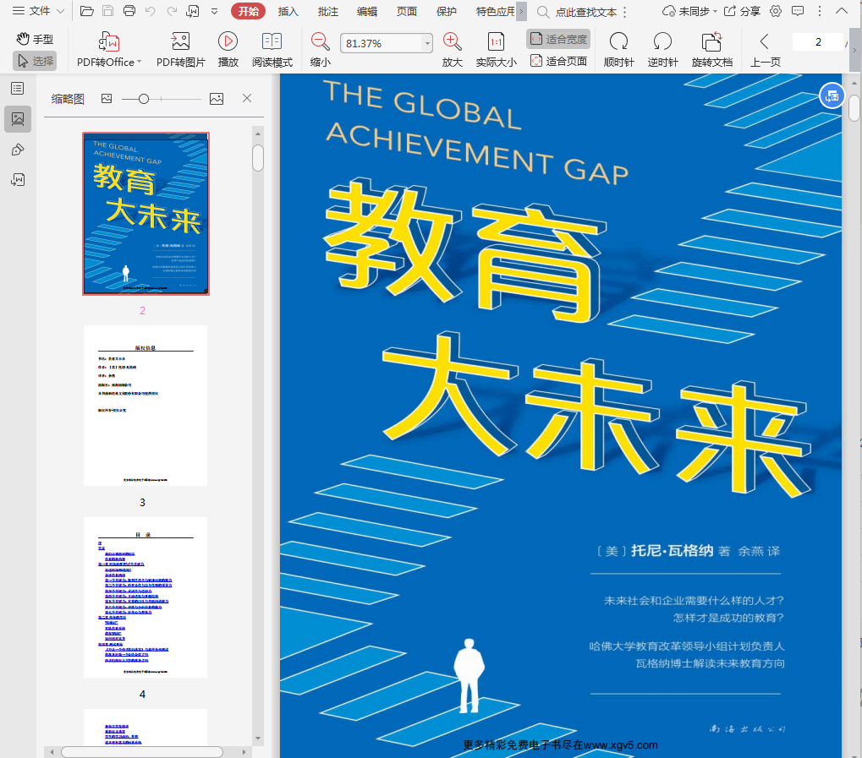Click the PDF转图片 export icon
This screenshot has width=862, height=758.
180,42
